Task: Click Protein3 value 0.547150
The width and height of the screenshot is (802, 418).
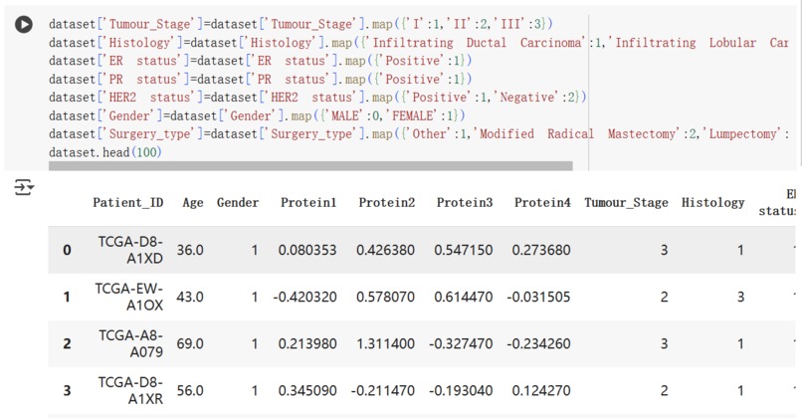Action: click(x=464, y=250)
